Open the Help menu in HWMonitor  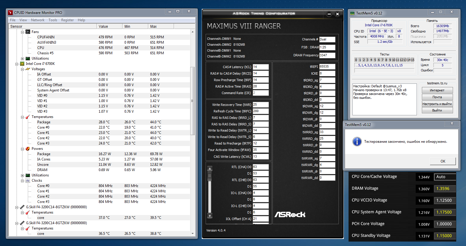81,20
